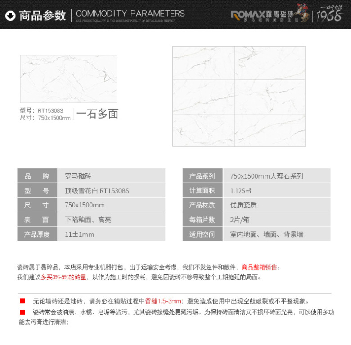Select the 产品厚度 header cell
Viewport: 351px width, 345px height.
(37, 235)
